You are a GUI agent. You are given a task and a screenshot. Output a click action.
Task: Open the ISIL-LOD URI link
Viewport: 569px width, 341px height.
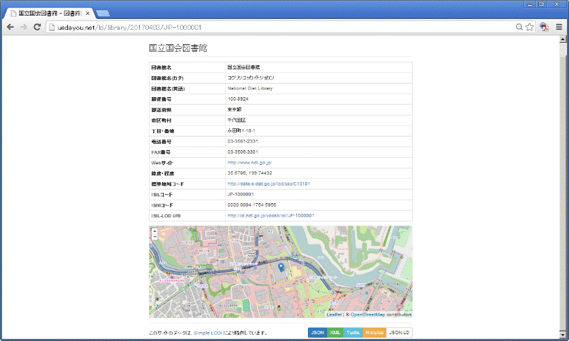271,215
